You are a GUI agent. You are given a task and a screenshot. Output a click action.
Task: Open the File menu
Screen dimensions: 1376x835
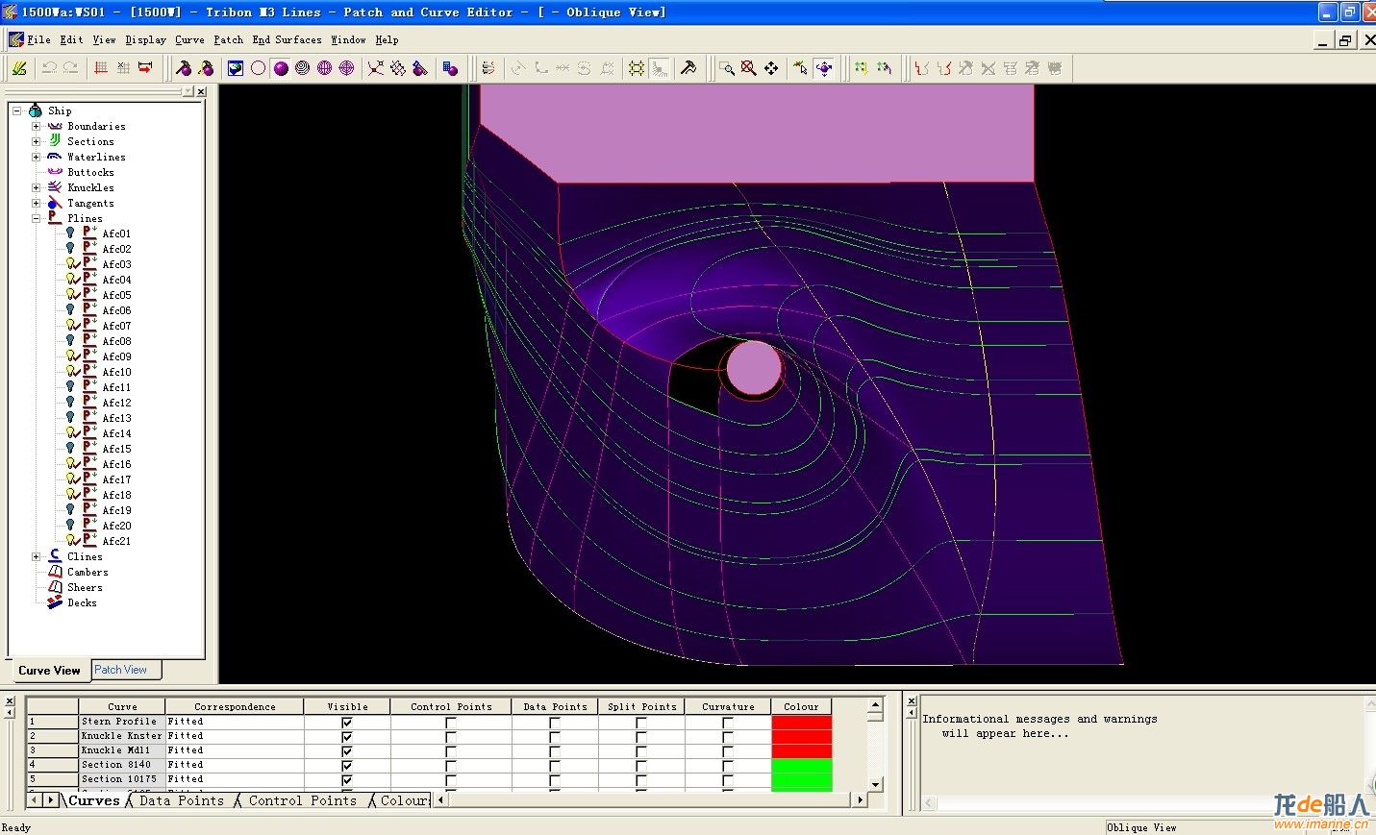click(x=38, y=39)
